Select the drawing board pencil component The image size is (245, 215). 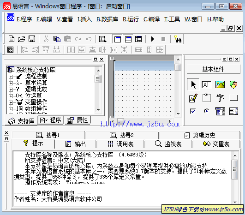(x=193, y=98)
